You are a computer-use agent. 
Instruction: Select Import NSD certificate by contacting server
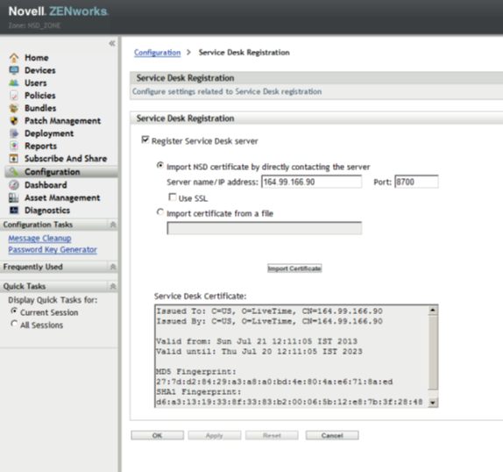pyautogui.click(x=159, y=165)
